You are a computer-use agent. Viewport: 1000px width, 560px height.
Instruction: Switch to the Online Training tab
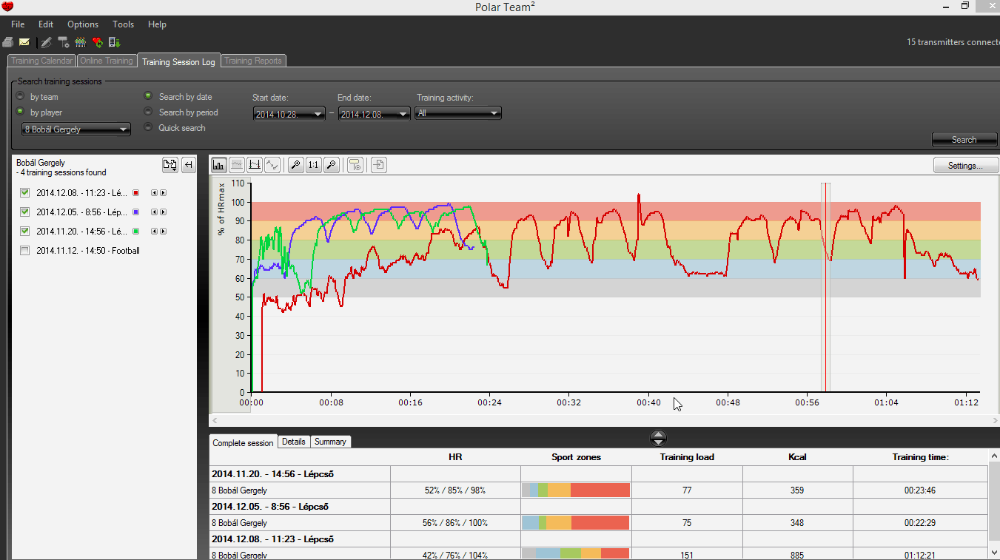click(107, 61)
